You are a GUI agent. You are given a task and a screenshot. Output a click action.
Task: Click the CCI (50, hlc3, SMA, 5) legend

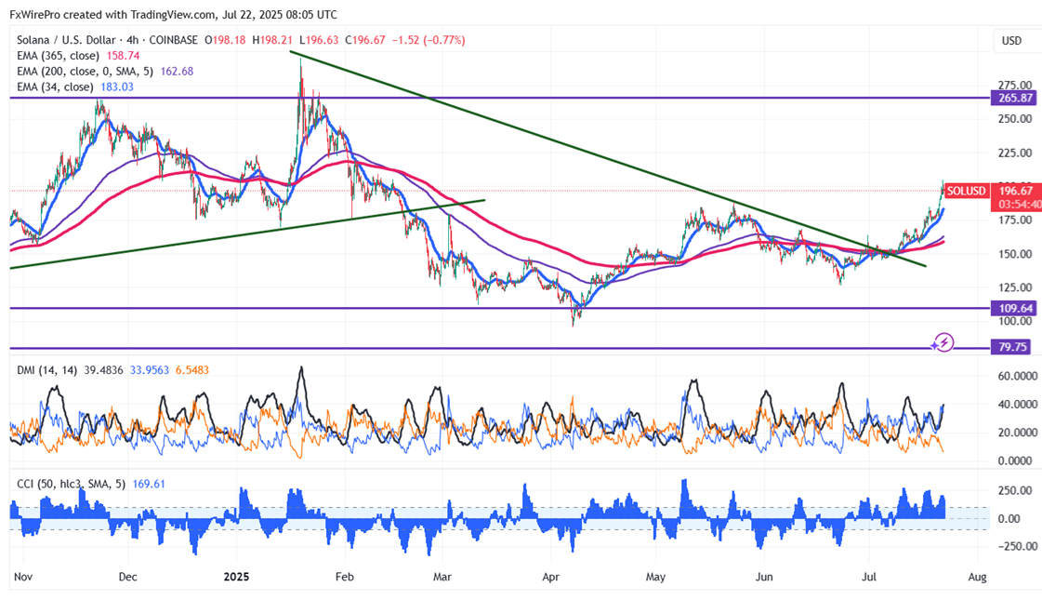point(71,484)
